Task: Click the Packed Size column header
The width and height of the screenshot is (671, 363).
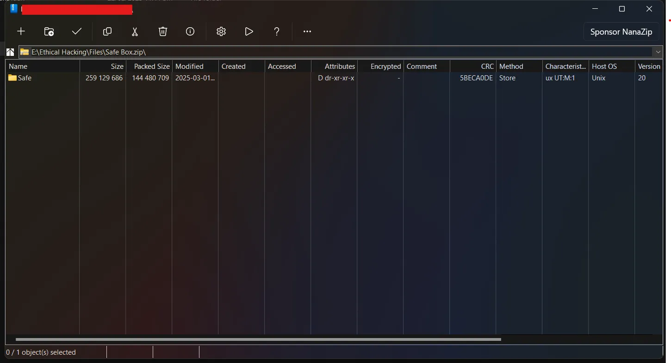Action: [150, 66]
